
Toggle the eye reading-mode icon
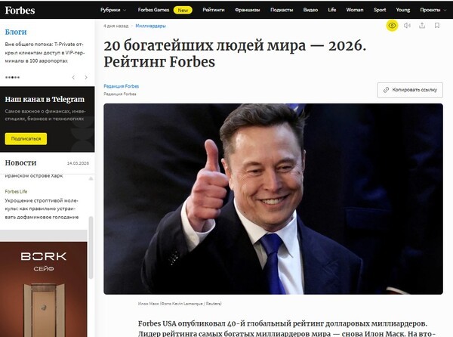[392, 26]
